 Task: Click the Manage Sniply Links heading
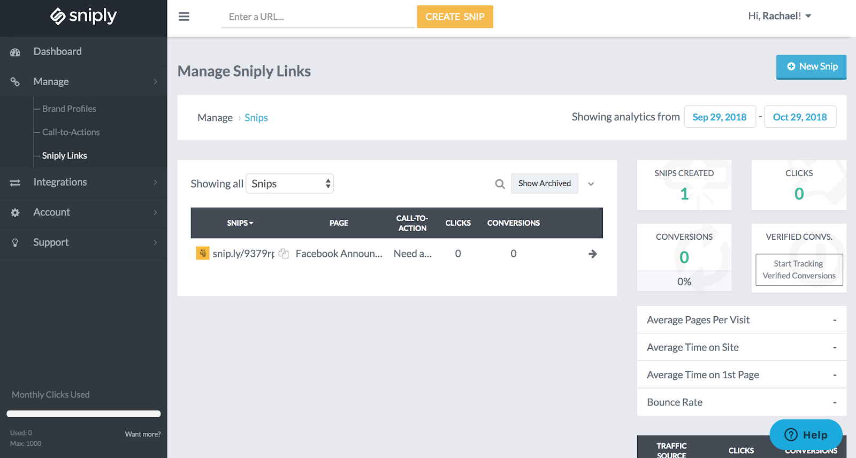tap(244, 71)
